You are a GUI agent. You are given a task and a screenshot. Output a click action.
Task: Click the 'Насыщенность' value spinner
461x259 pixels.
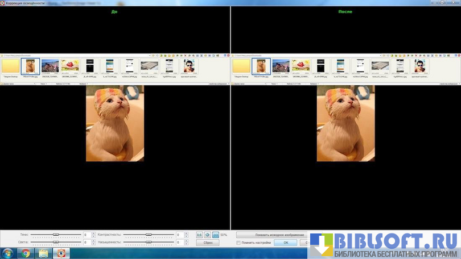[x=179, y=243]
